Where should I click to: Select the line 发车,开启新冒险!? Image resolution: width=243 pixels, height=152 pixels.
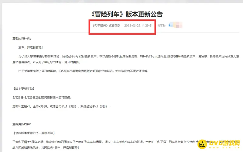[x=31, y=47]
